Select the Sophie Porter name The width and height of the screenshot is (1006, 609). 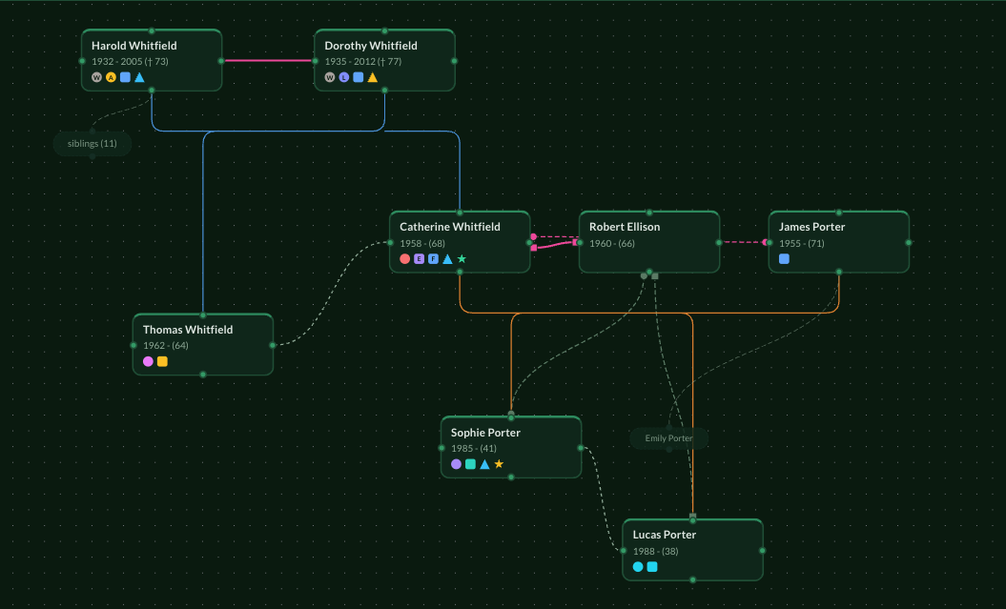pyautogui.click(x=485, y=433)
